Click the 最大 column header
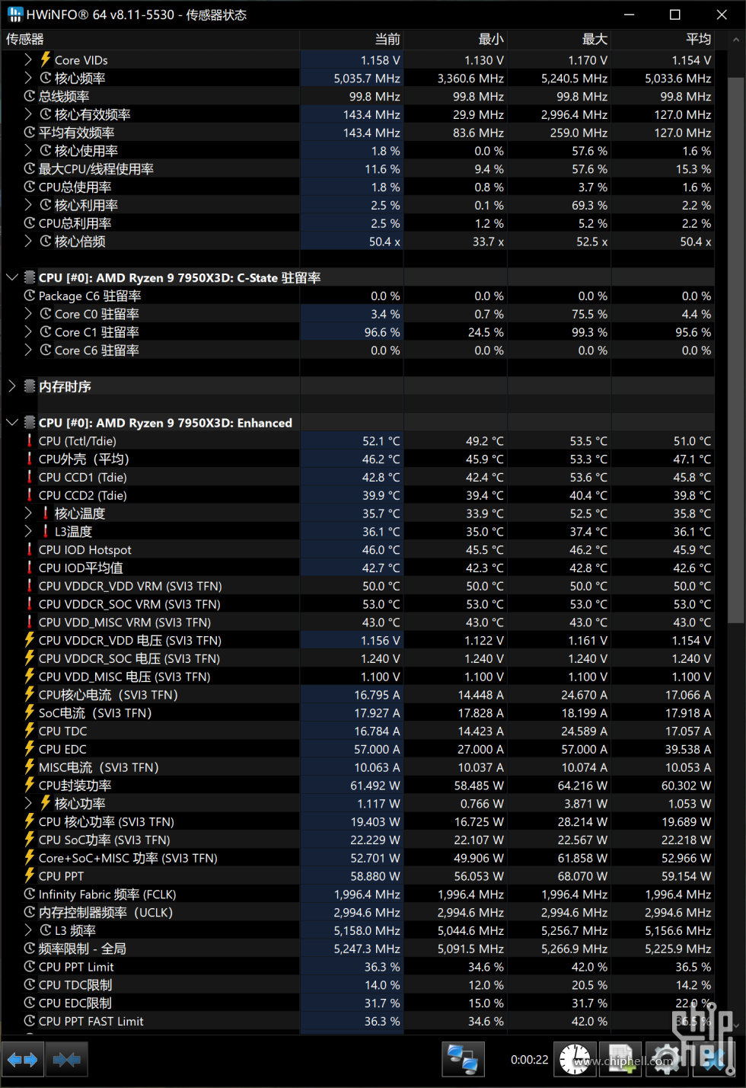The height and width of the screenshot is (1088, 746). click(x=559, y=40)
